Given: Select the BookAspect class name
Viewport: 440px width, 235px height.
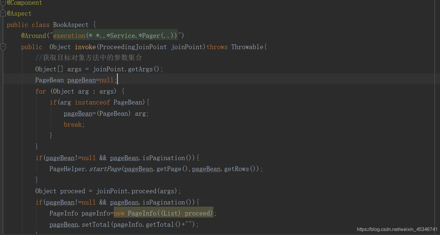Looking at the screenshot, I should pyautogui.click(x=71, y=25).
